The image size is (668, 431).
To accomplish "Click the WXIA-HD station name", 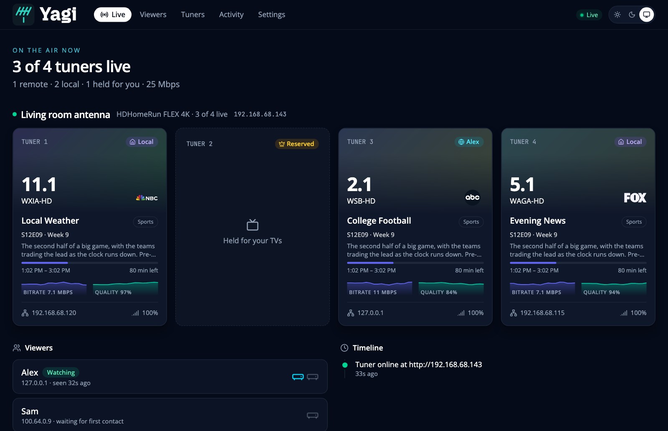I will [37, 201].
